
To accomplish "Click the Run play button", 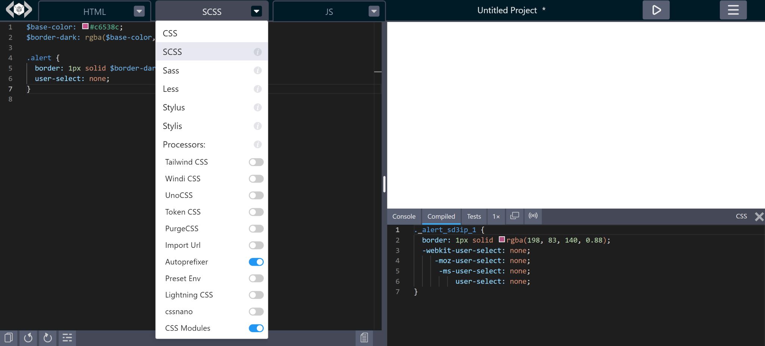I will tap(656, 10).
